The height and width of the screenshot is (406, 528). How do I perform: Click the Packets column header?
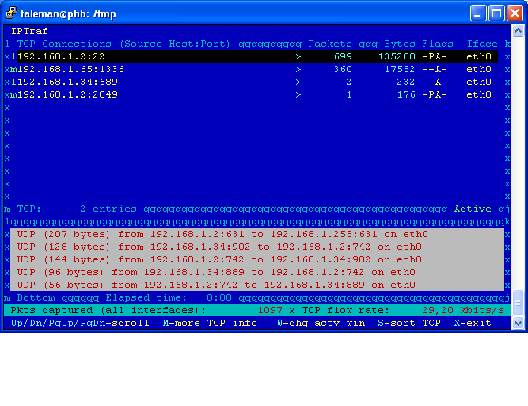[330, 44]
